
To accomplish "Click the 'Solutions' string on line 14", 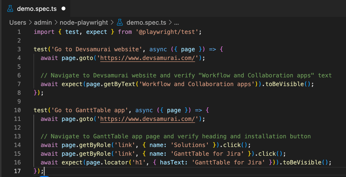I will tap(190, 145).
